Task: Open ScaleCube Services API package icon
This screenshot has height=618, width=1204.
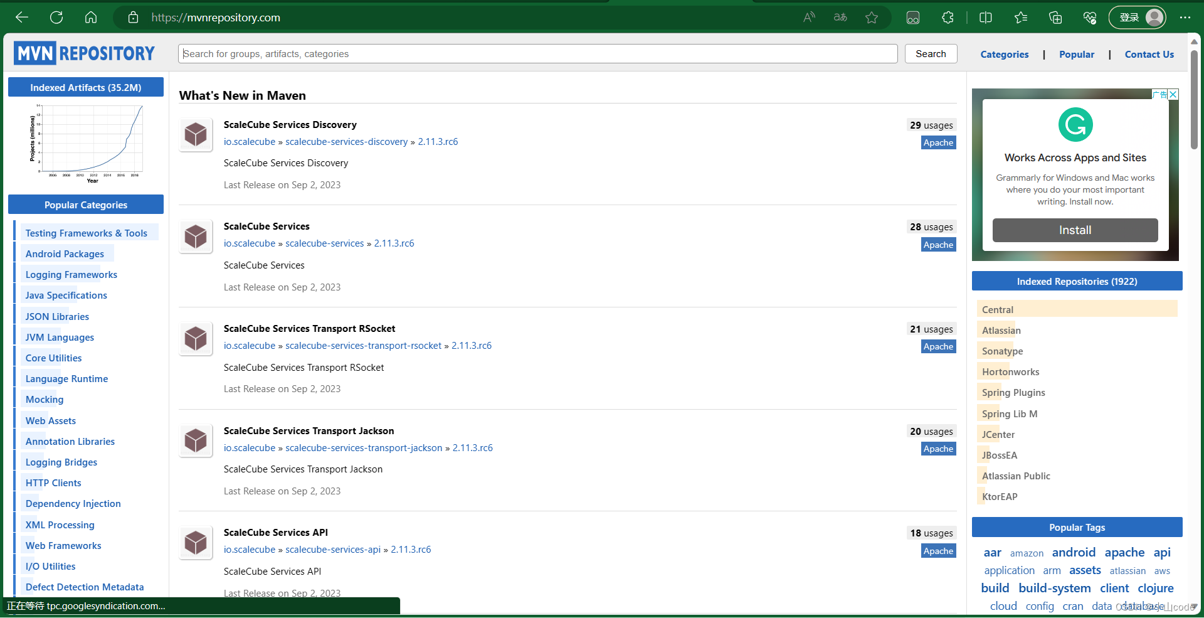Action: click(x=196, y=543)
